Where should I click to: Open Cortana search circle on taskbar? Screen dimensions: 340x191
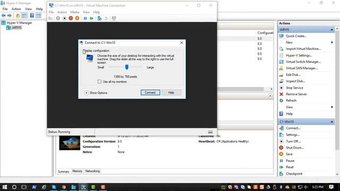[14, 187]
